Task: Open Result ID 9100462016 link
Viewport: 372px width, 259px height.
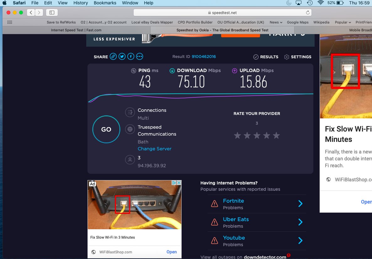Action: point(204,57)
